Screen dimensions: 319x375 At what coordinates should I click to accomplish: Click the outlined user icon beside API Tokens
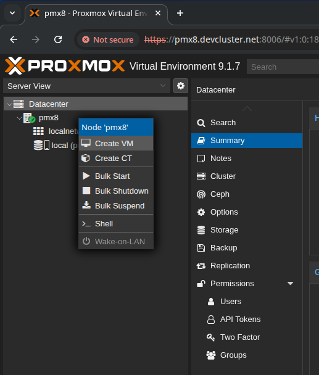click(x=211, y=319)
